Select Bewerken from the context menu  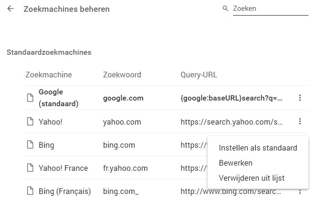pyautogui.click(x=235, y=163)
